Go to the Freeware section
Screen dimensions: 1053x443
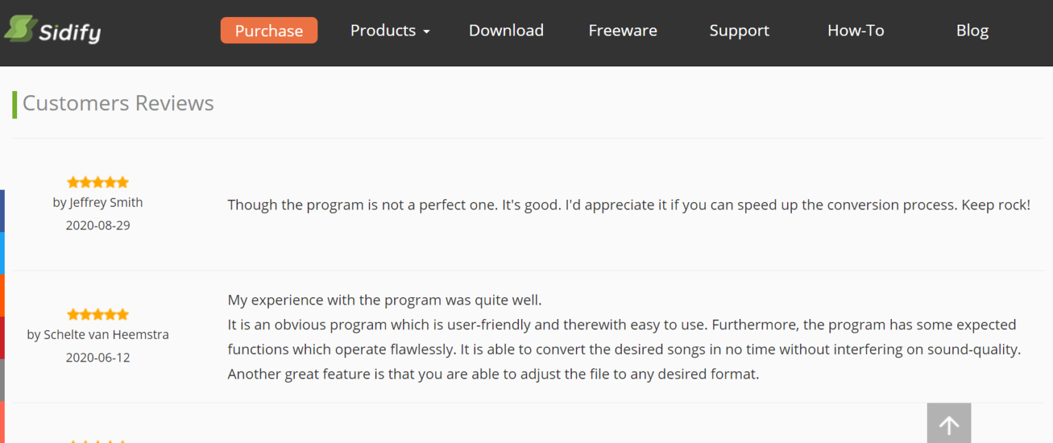point(622,31)
